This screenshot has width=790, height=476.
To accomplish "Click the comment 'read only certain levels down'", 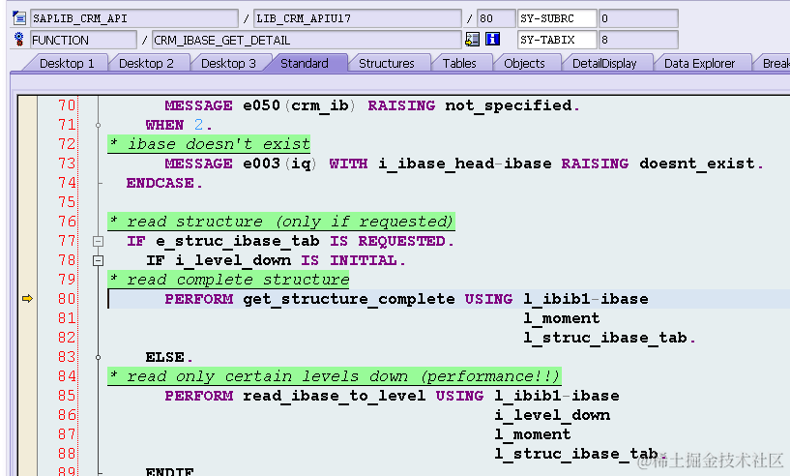I will (335, 376).
